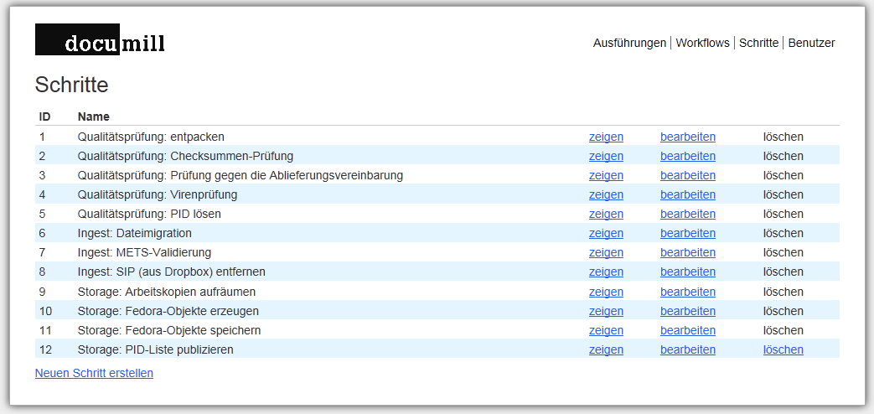874x414 pixels.
Task: Edit 'Storage: Fedora-Objekte erzeugen' step
Action: [687, 311]
